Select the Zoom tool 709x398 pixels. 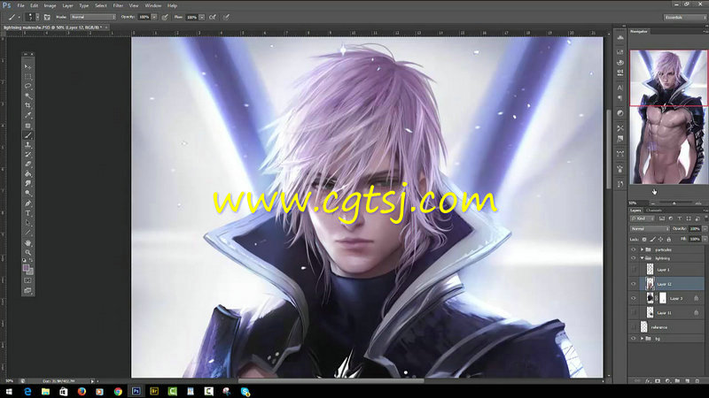pyautogui.click(x=28, y=253)
